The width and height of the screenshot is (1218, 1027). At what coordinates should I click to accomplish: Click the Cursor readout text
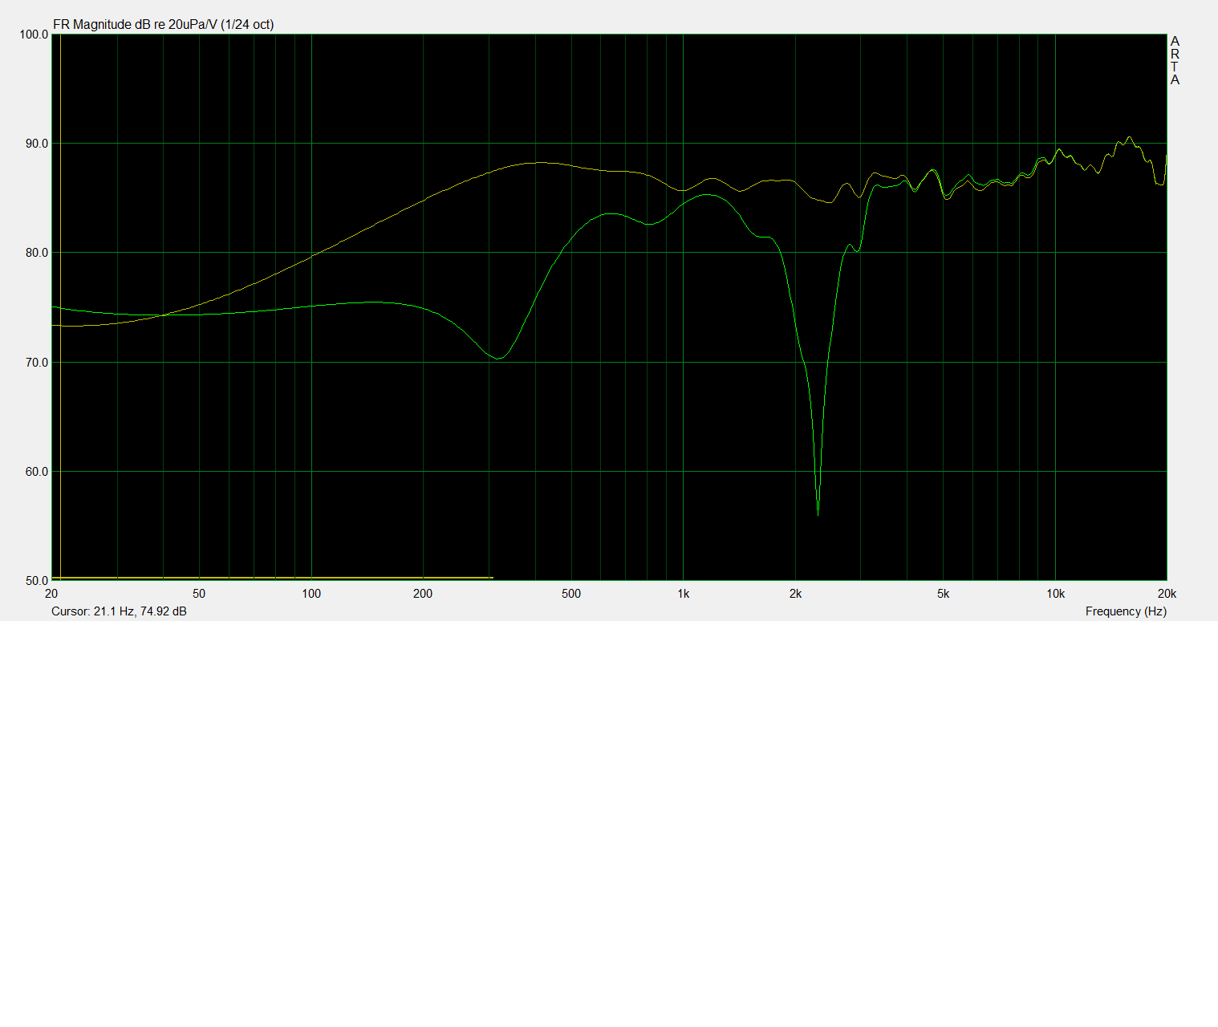point(119,611)
